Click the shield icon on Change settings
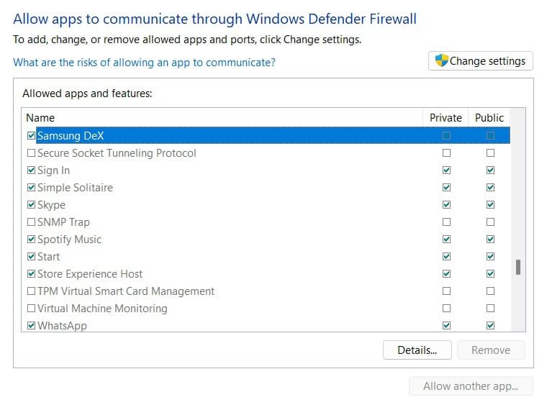The image size is (547, 410). click(442, 61)
